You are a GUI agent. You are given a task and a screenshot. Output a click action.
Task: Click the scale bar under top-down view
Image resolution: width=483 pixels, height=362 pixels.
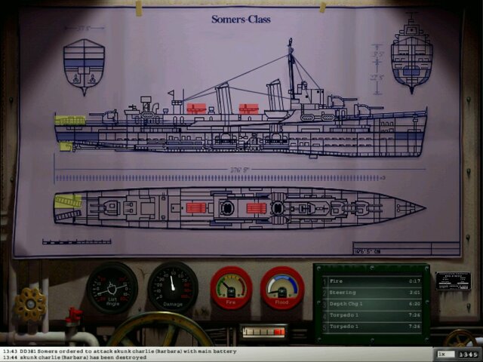coord(77,242)
